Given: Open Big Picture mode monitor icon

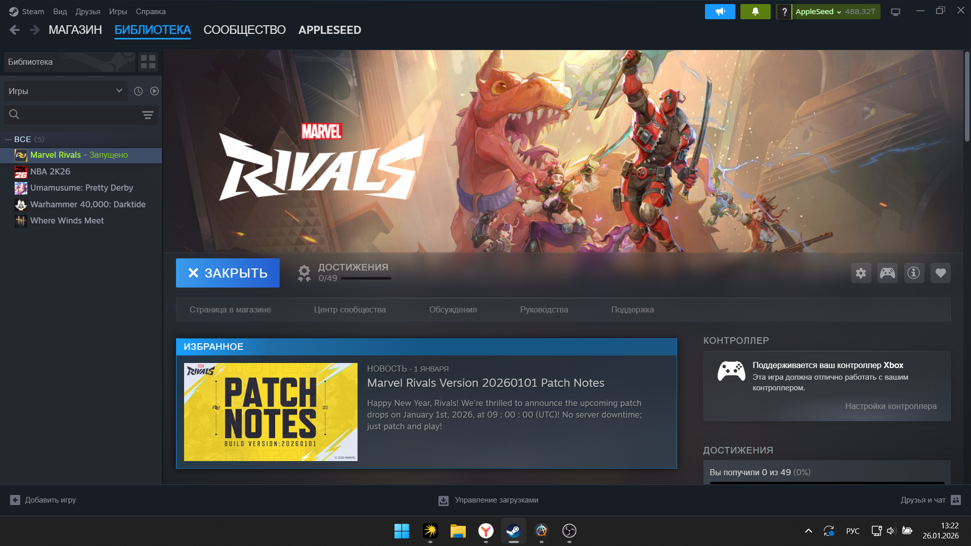Looking at the screenshot, I should 895,12.
